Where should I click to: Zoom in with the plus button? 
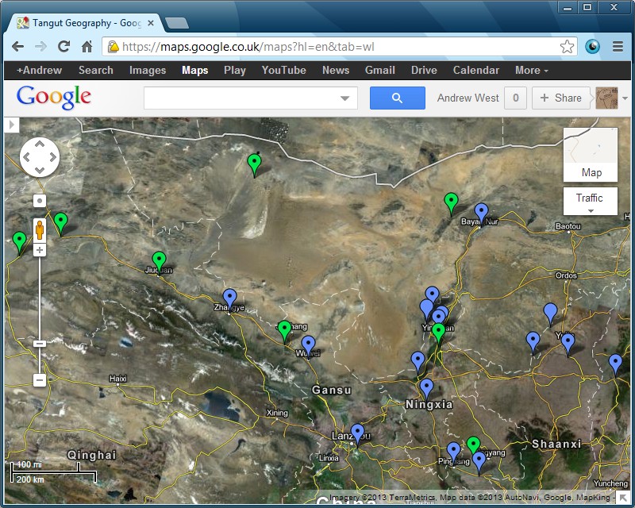tap(40, 250)
